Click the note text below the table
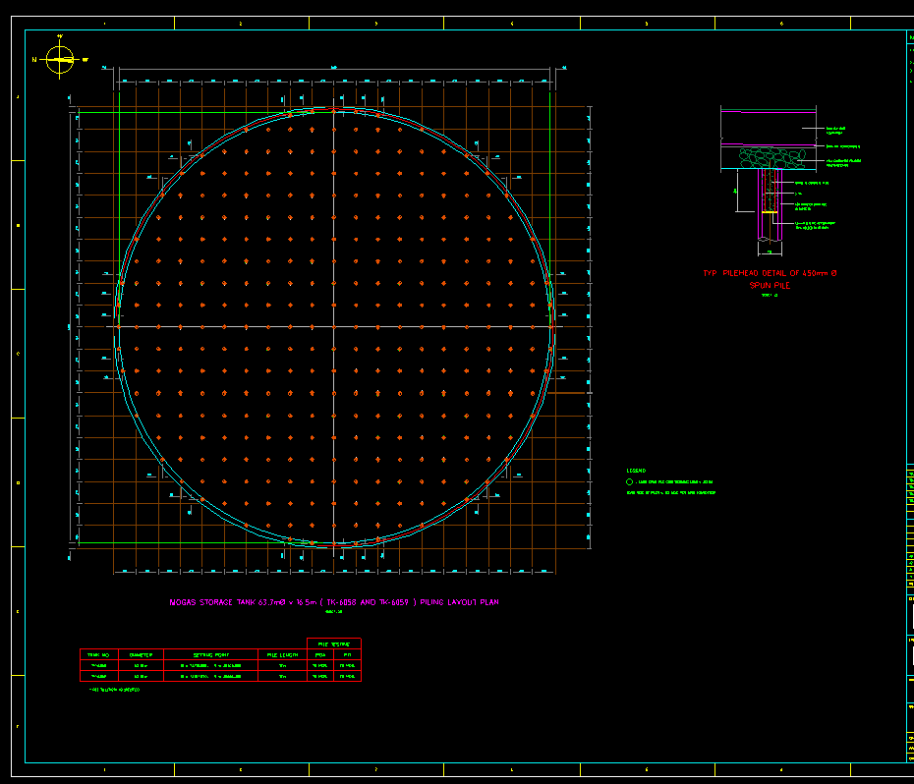Image resolution: width=914 pixels, height=784 pixels. point(114,690)
